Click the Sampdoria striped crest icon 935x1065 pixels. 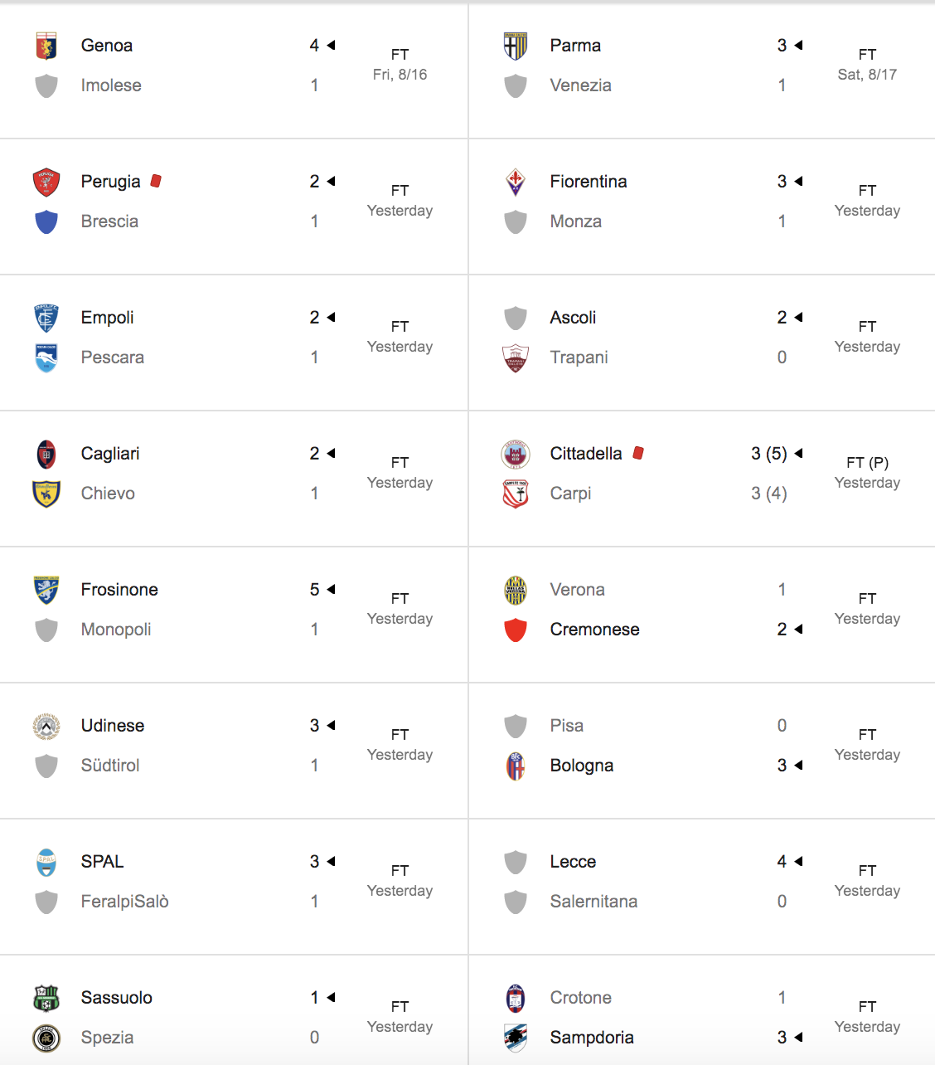pyautogui.click(x=516, y=1038)
